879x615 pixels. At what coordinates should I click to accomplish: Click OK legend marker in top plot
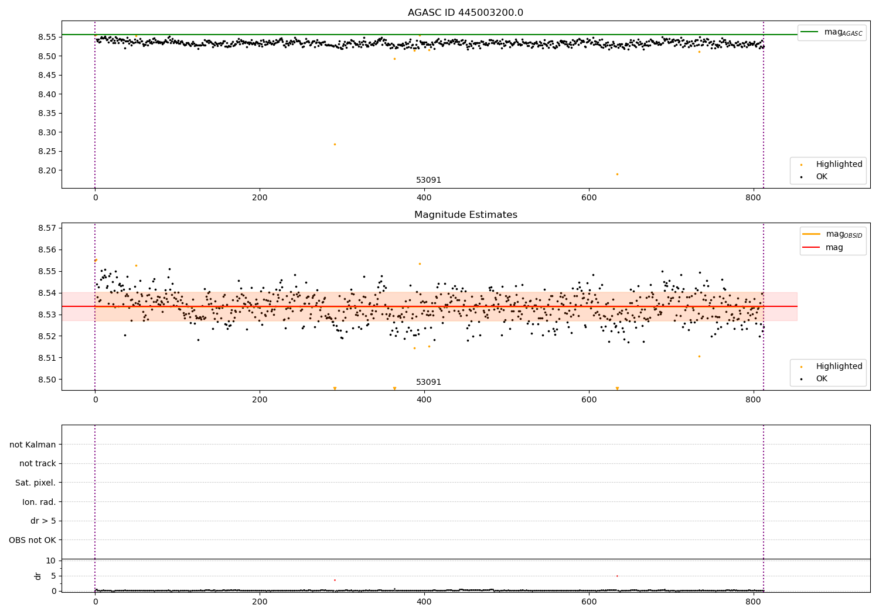pos(801,177)
